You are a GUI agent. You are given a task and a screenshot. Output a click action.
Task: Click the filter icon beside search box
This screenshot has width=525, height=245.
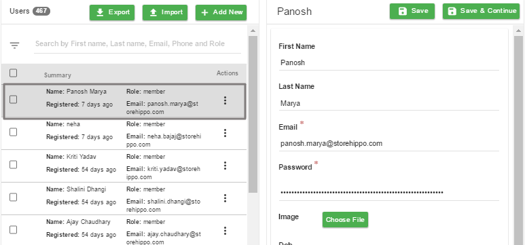(14, 45)
